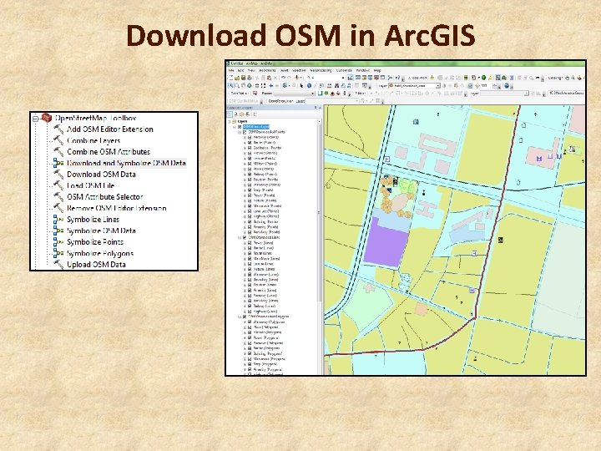Click the New Map File icon in ArcMap

point(230,78)
